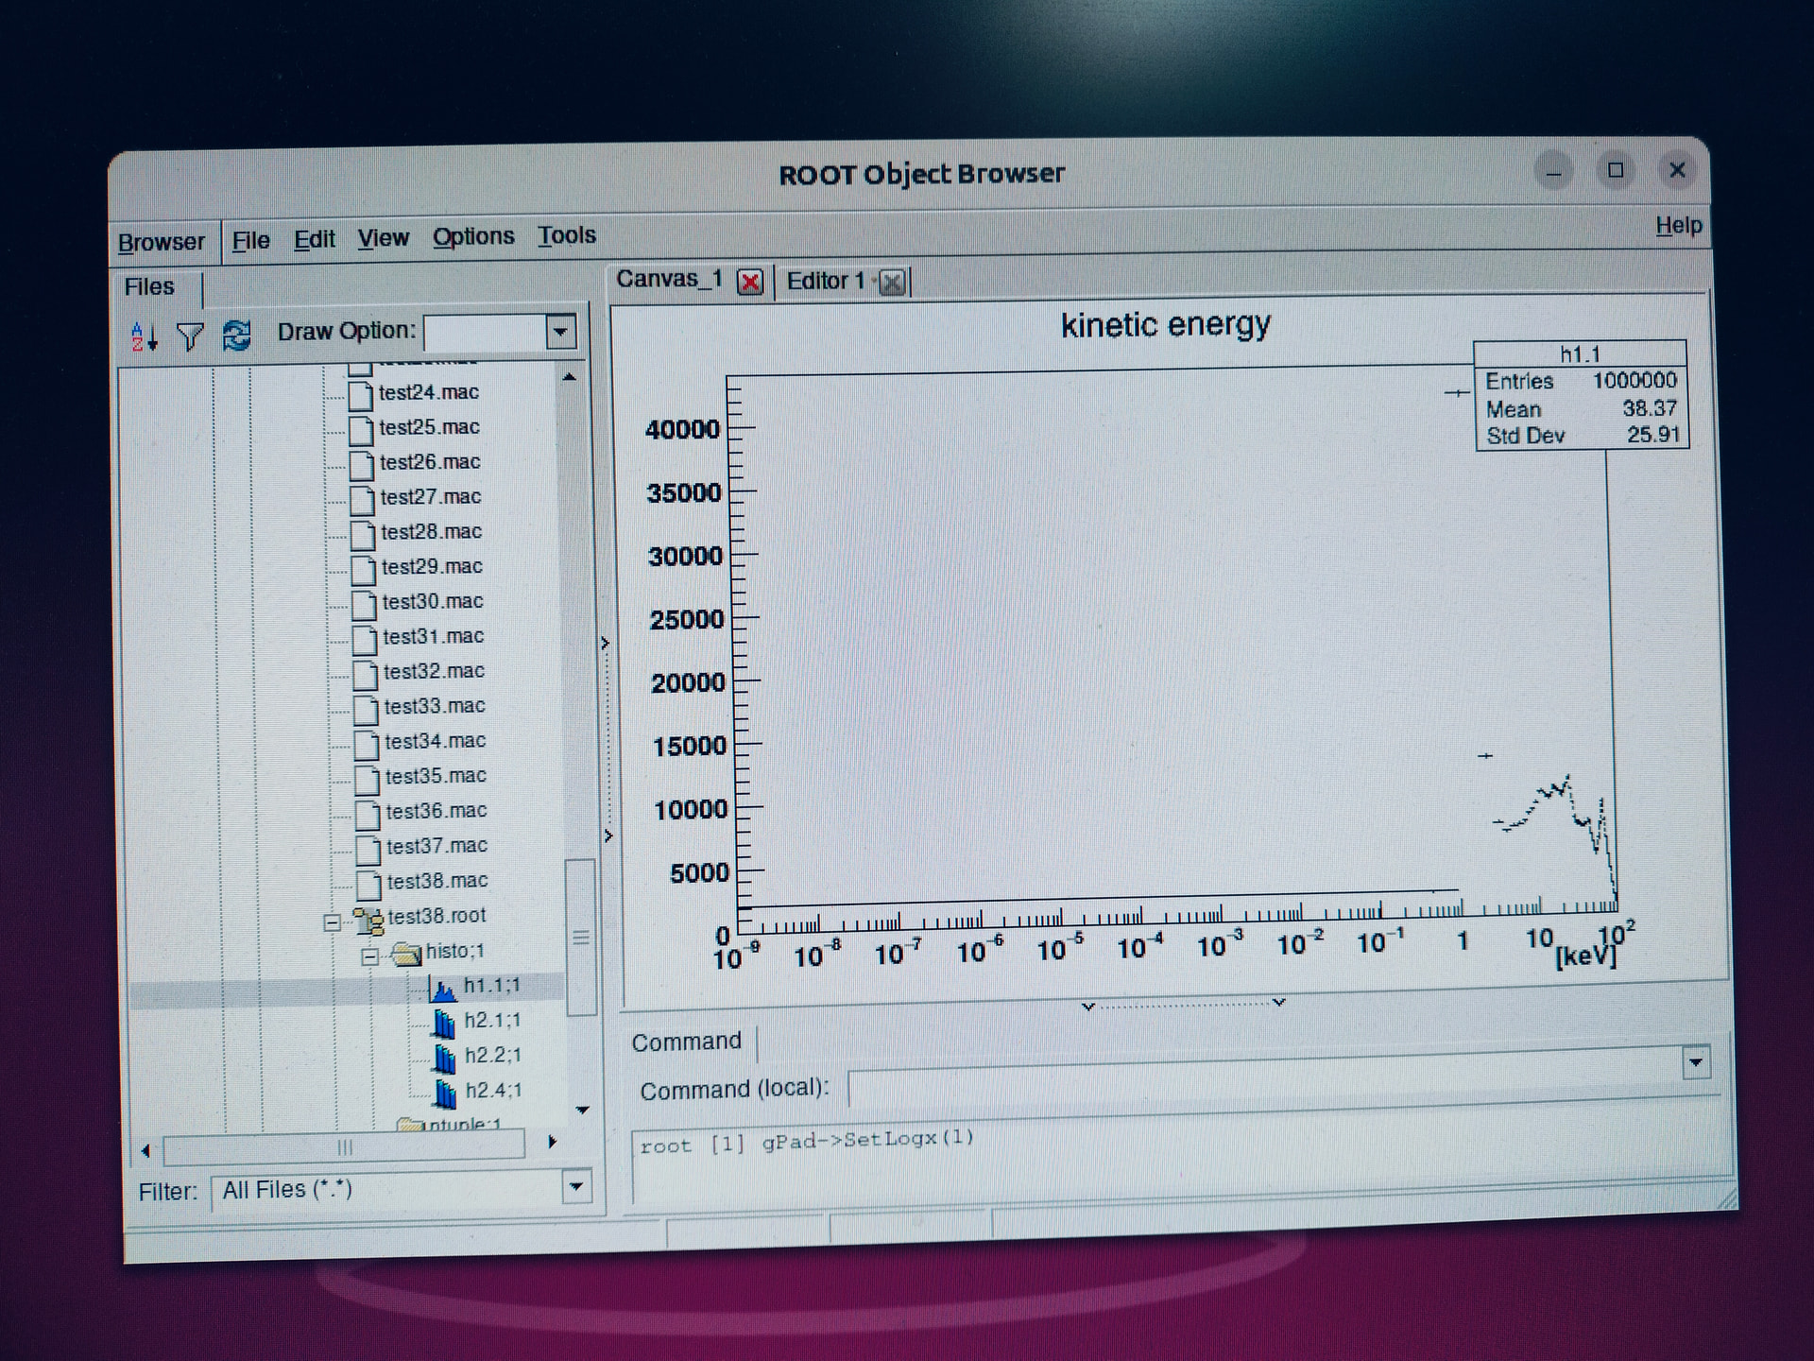
Task: Open the h2.4;1 histogram icon
Action: point(444,1093)
